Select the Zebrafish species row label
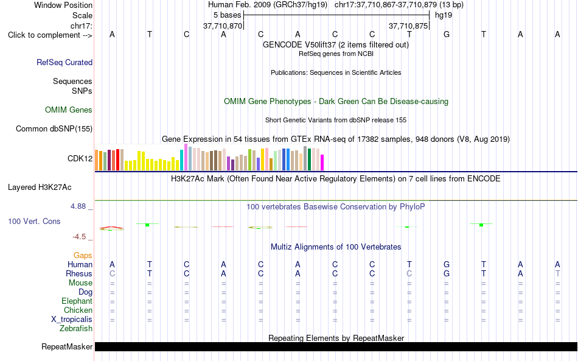578x361 pixels. [x=76, y=328]
